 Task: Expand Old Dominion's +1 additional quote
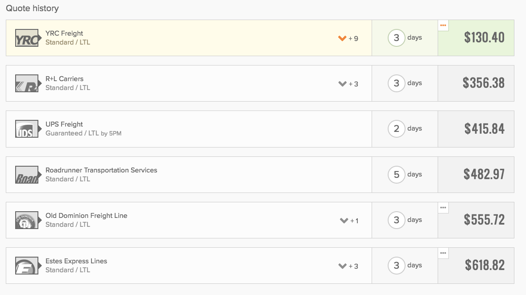pos(349,221)
